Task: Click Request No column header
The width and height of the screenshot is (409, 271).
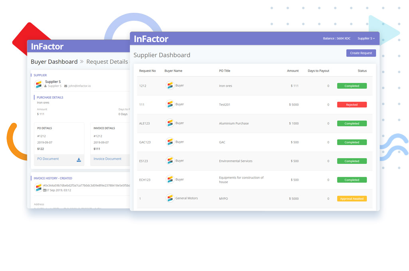Action: [x=147, y=71]
